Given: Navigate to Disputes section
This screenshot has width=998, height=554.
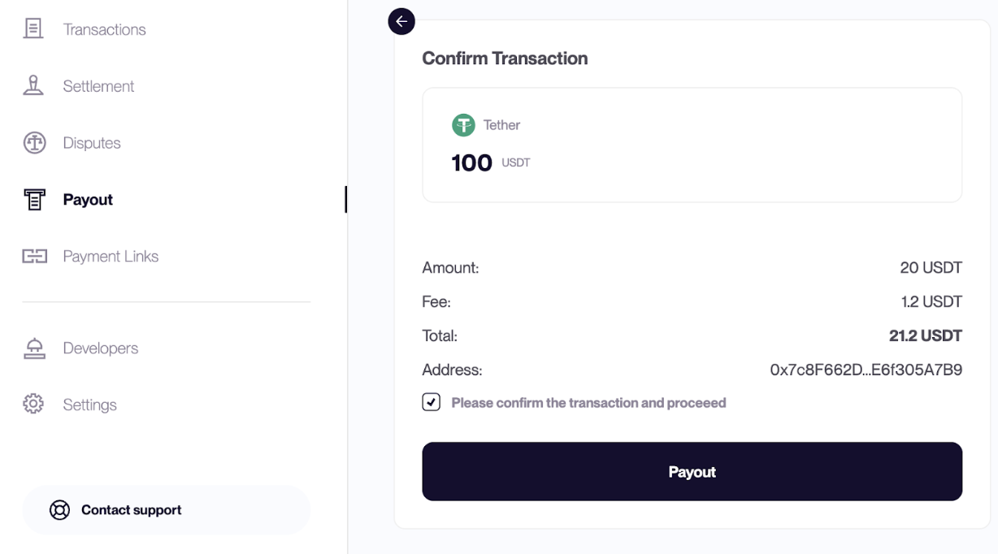Looking at the screenshot, I should (x=92, y=143).
